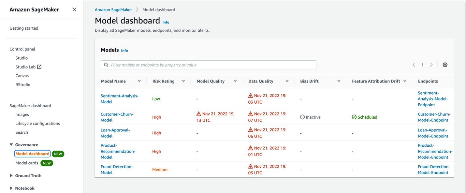Open Fraud-Detection-Model-Endpoint link

[x=434, y=170]
